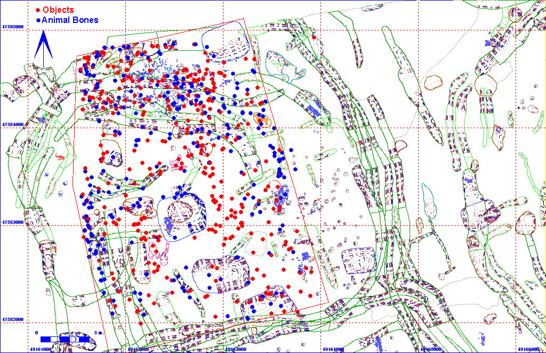Select the Objects legend label
Screen dimensions: 546x353
click(x=58, y=10)
